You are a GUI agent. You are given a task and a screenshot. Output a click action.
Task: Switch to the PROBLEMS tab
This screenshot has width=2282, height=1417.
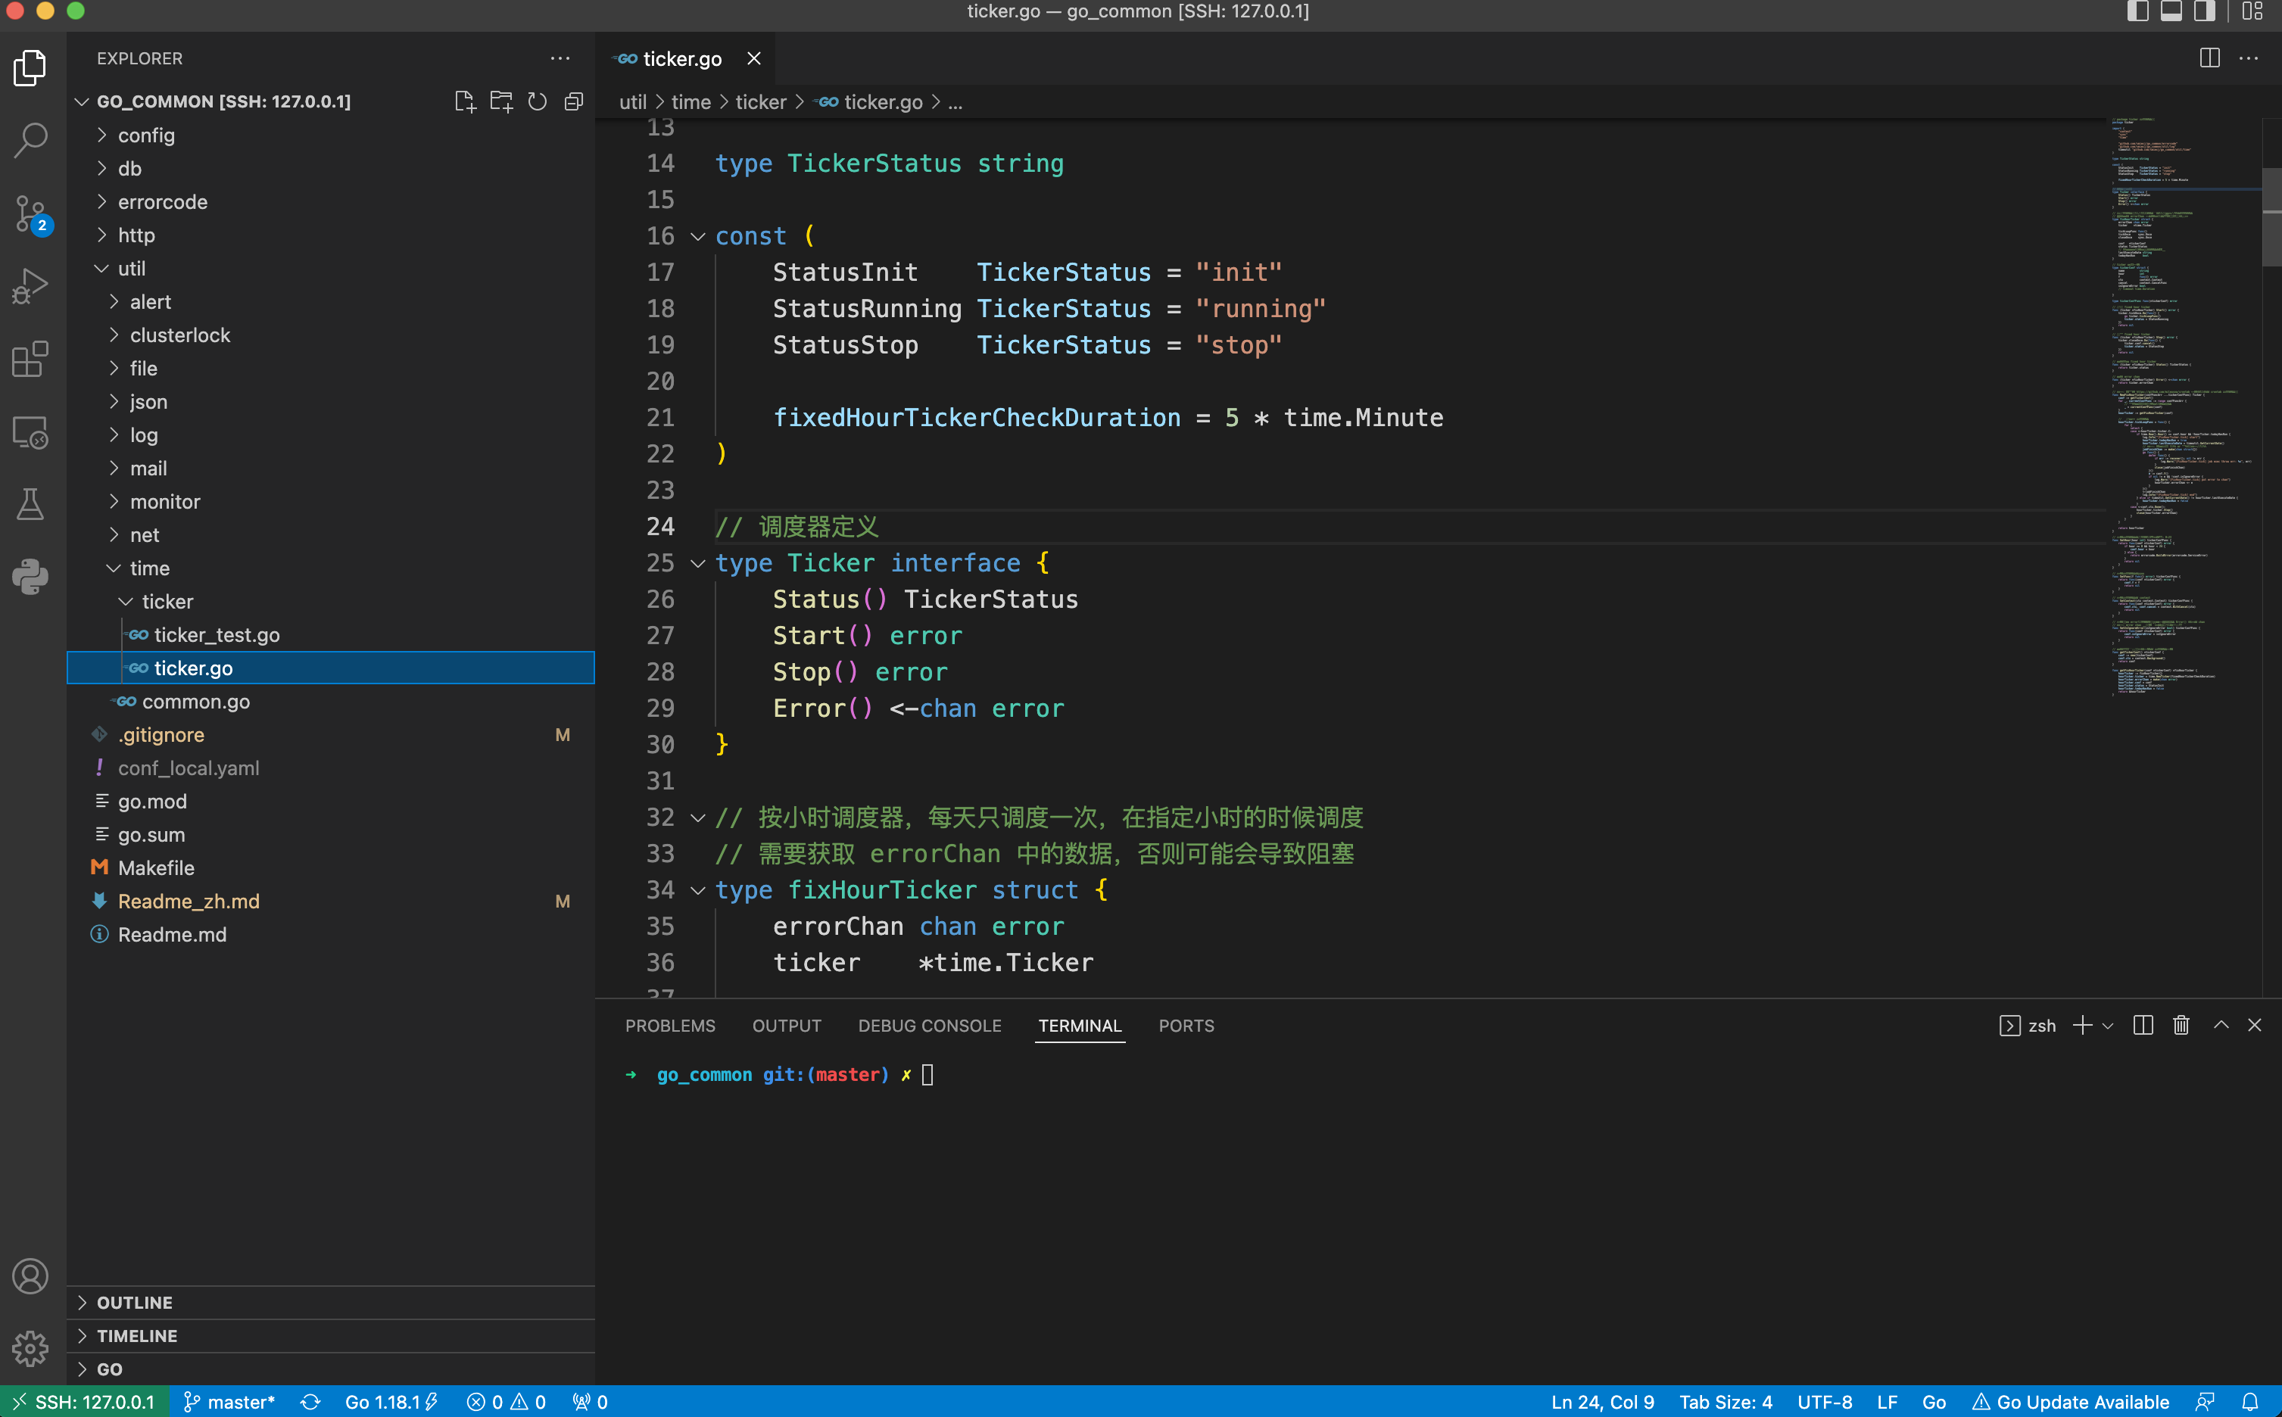(670, 1025)
